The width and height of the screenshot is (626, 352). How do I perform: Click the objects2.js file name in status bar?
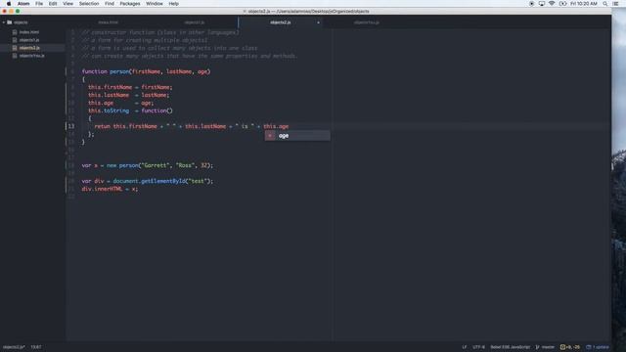tap(14, 347)
